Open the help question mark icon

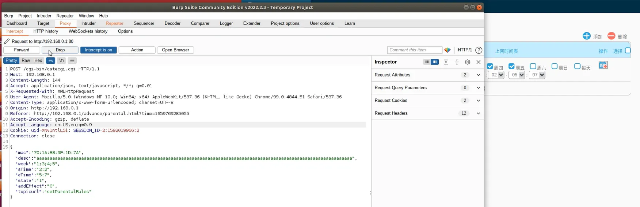click(x=479, y=50)
